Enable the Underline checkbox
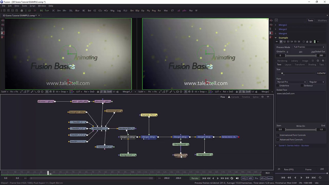Viewport: 329px width, 185px height. coord(278,86)
